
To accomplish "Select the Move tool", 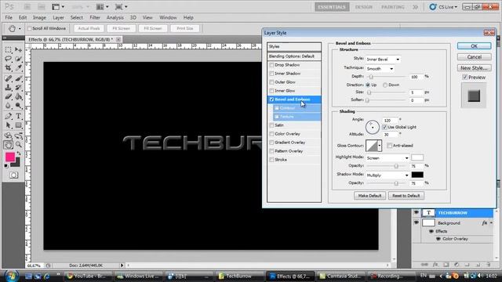I will click(19, 49).
